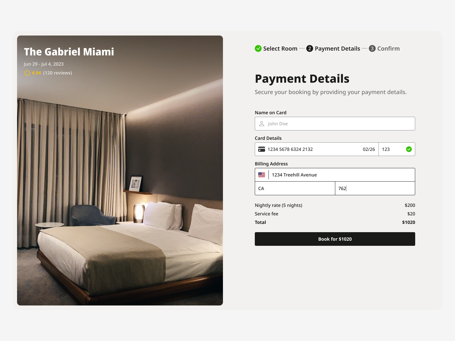Click the zip code field containing 762
This screenshot has width=455, height=341.
375,188
